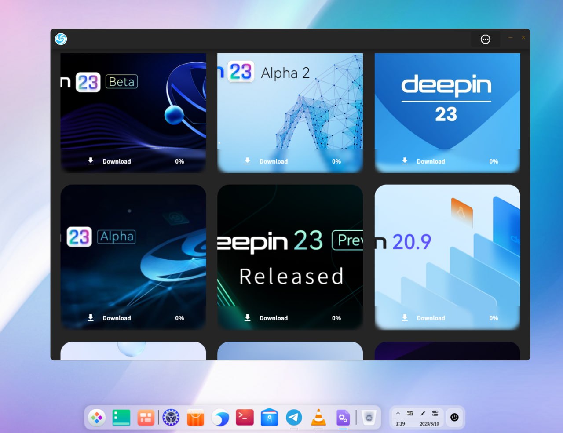The height and width of the screenshot is (433, 563).
Task: Click the 0% progress on the 20.9 card
Action: coord(494,318)
